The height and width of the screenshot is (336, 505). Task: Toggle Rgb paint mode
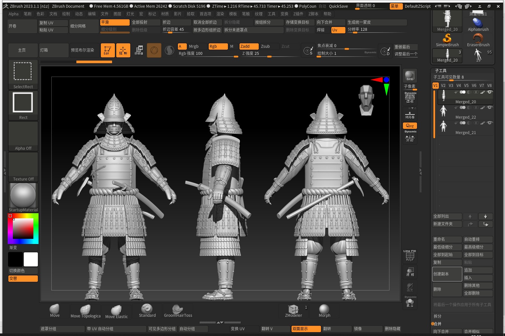218,46
